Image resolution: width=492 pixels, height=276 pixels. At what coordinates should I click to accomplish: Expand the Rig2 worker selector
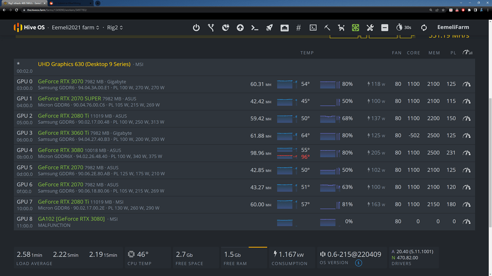[x=115, y=28]
